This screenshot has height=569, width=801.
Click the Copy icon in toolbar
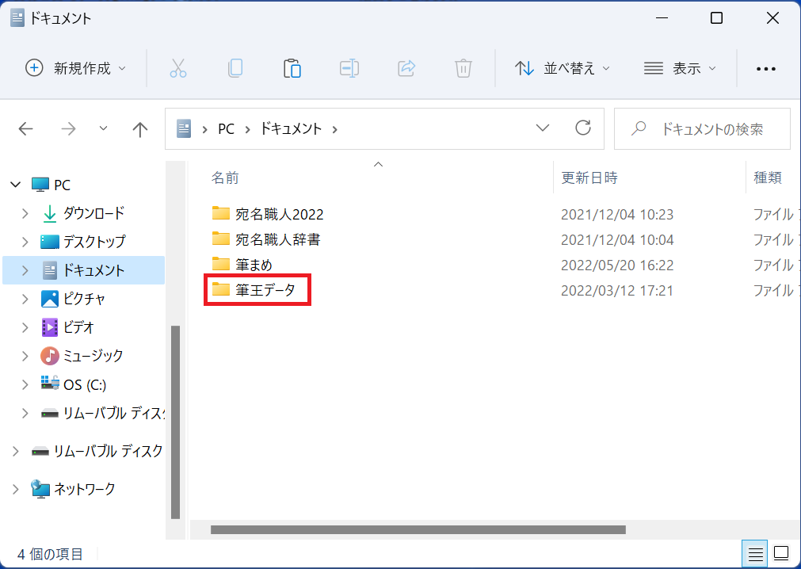coord(235,68)
